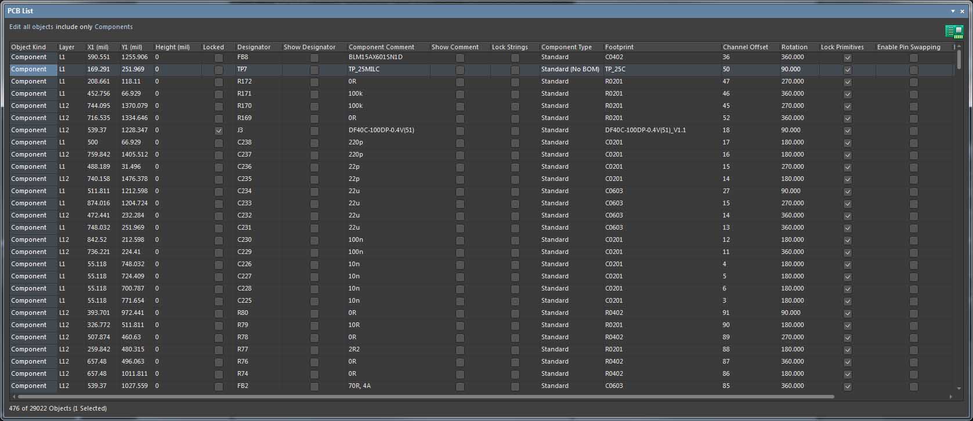Enable Show Comment for C238
The height and width of the screenshot is (421, 973).
tap(460, 143)
